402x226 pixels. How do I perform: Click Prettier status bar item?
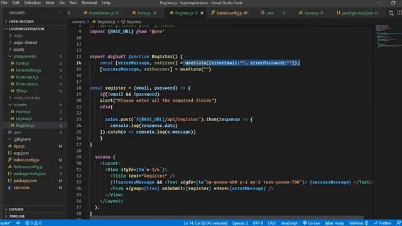pyautogui.click(x=383, y=223)
